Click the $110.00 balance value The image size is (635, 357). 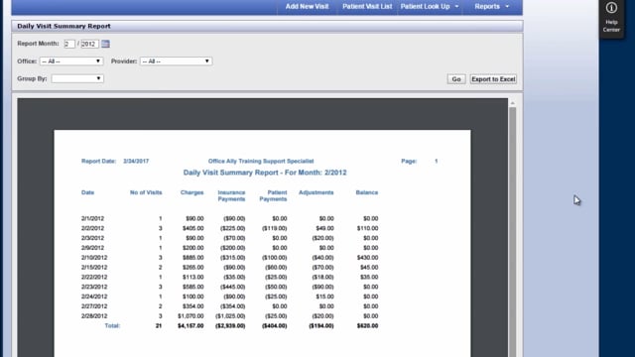367,228
